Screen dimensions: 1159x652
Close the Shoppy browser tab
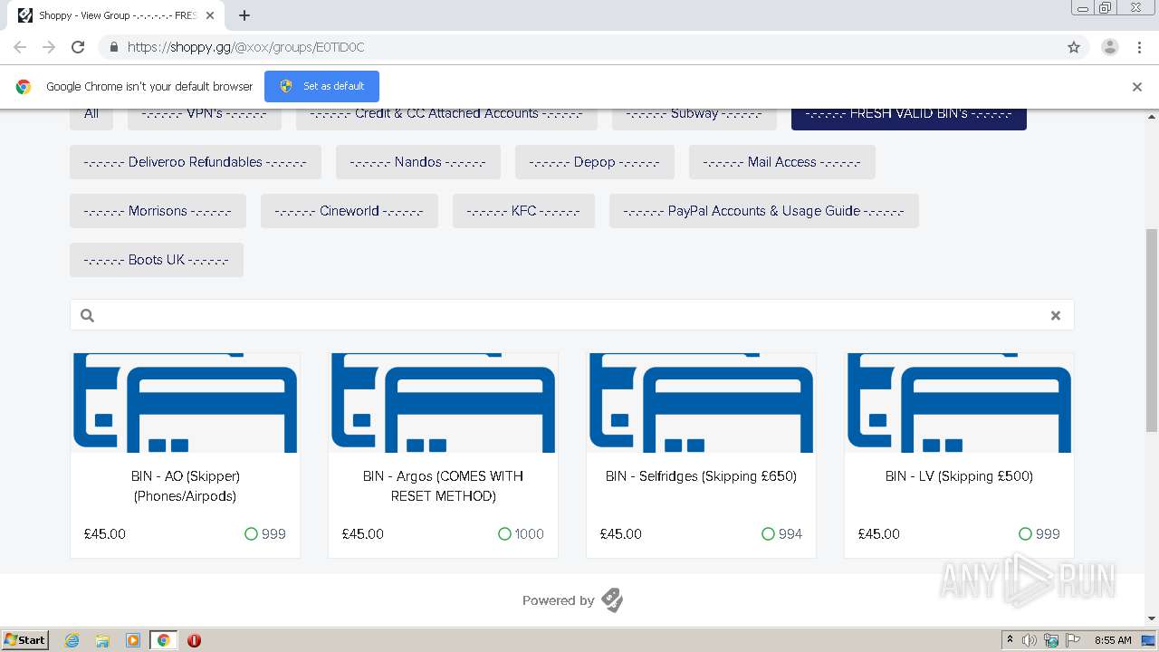pyautogui.click(x=210, y=15)
